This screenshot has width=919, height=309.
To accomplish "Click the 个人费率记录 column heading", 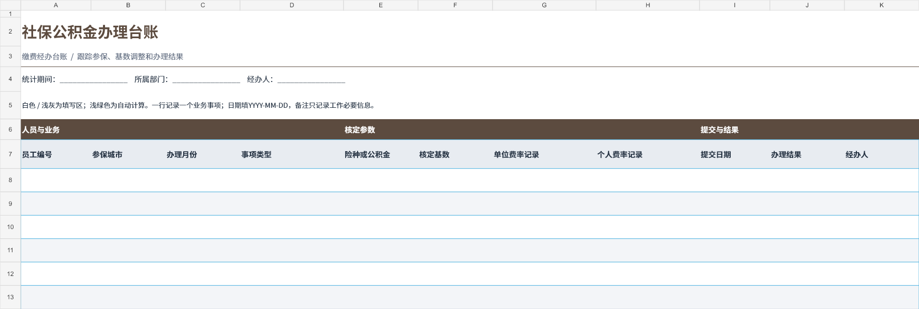I will (x=620, y=155).
